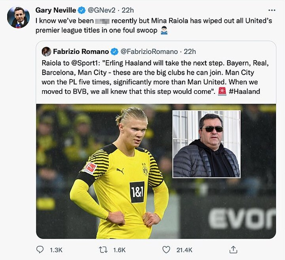Image resolution: width=285 pixels, height=260 pixels.
Task: Click the blue verified badge beside Gary Neville
Action: click(82, 10)
